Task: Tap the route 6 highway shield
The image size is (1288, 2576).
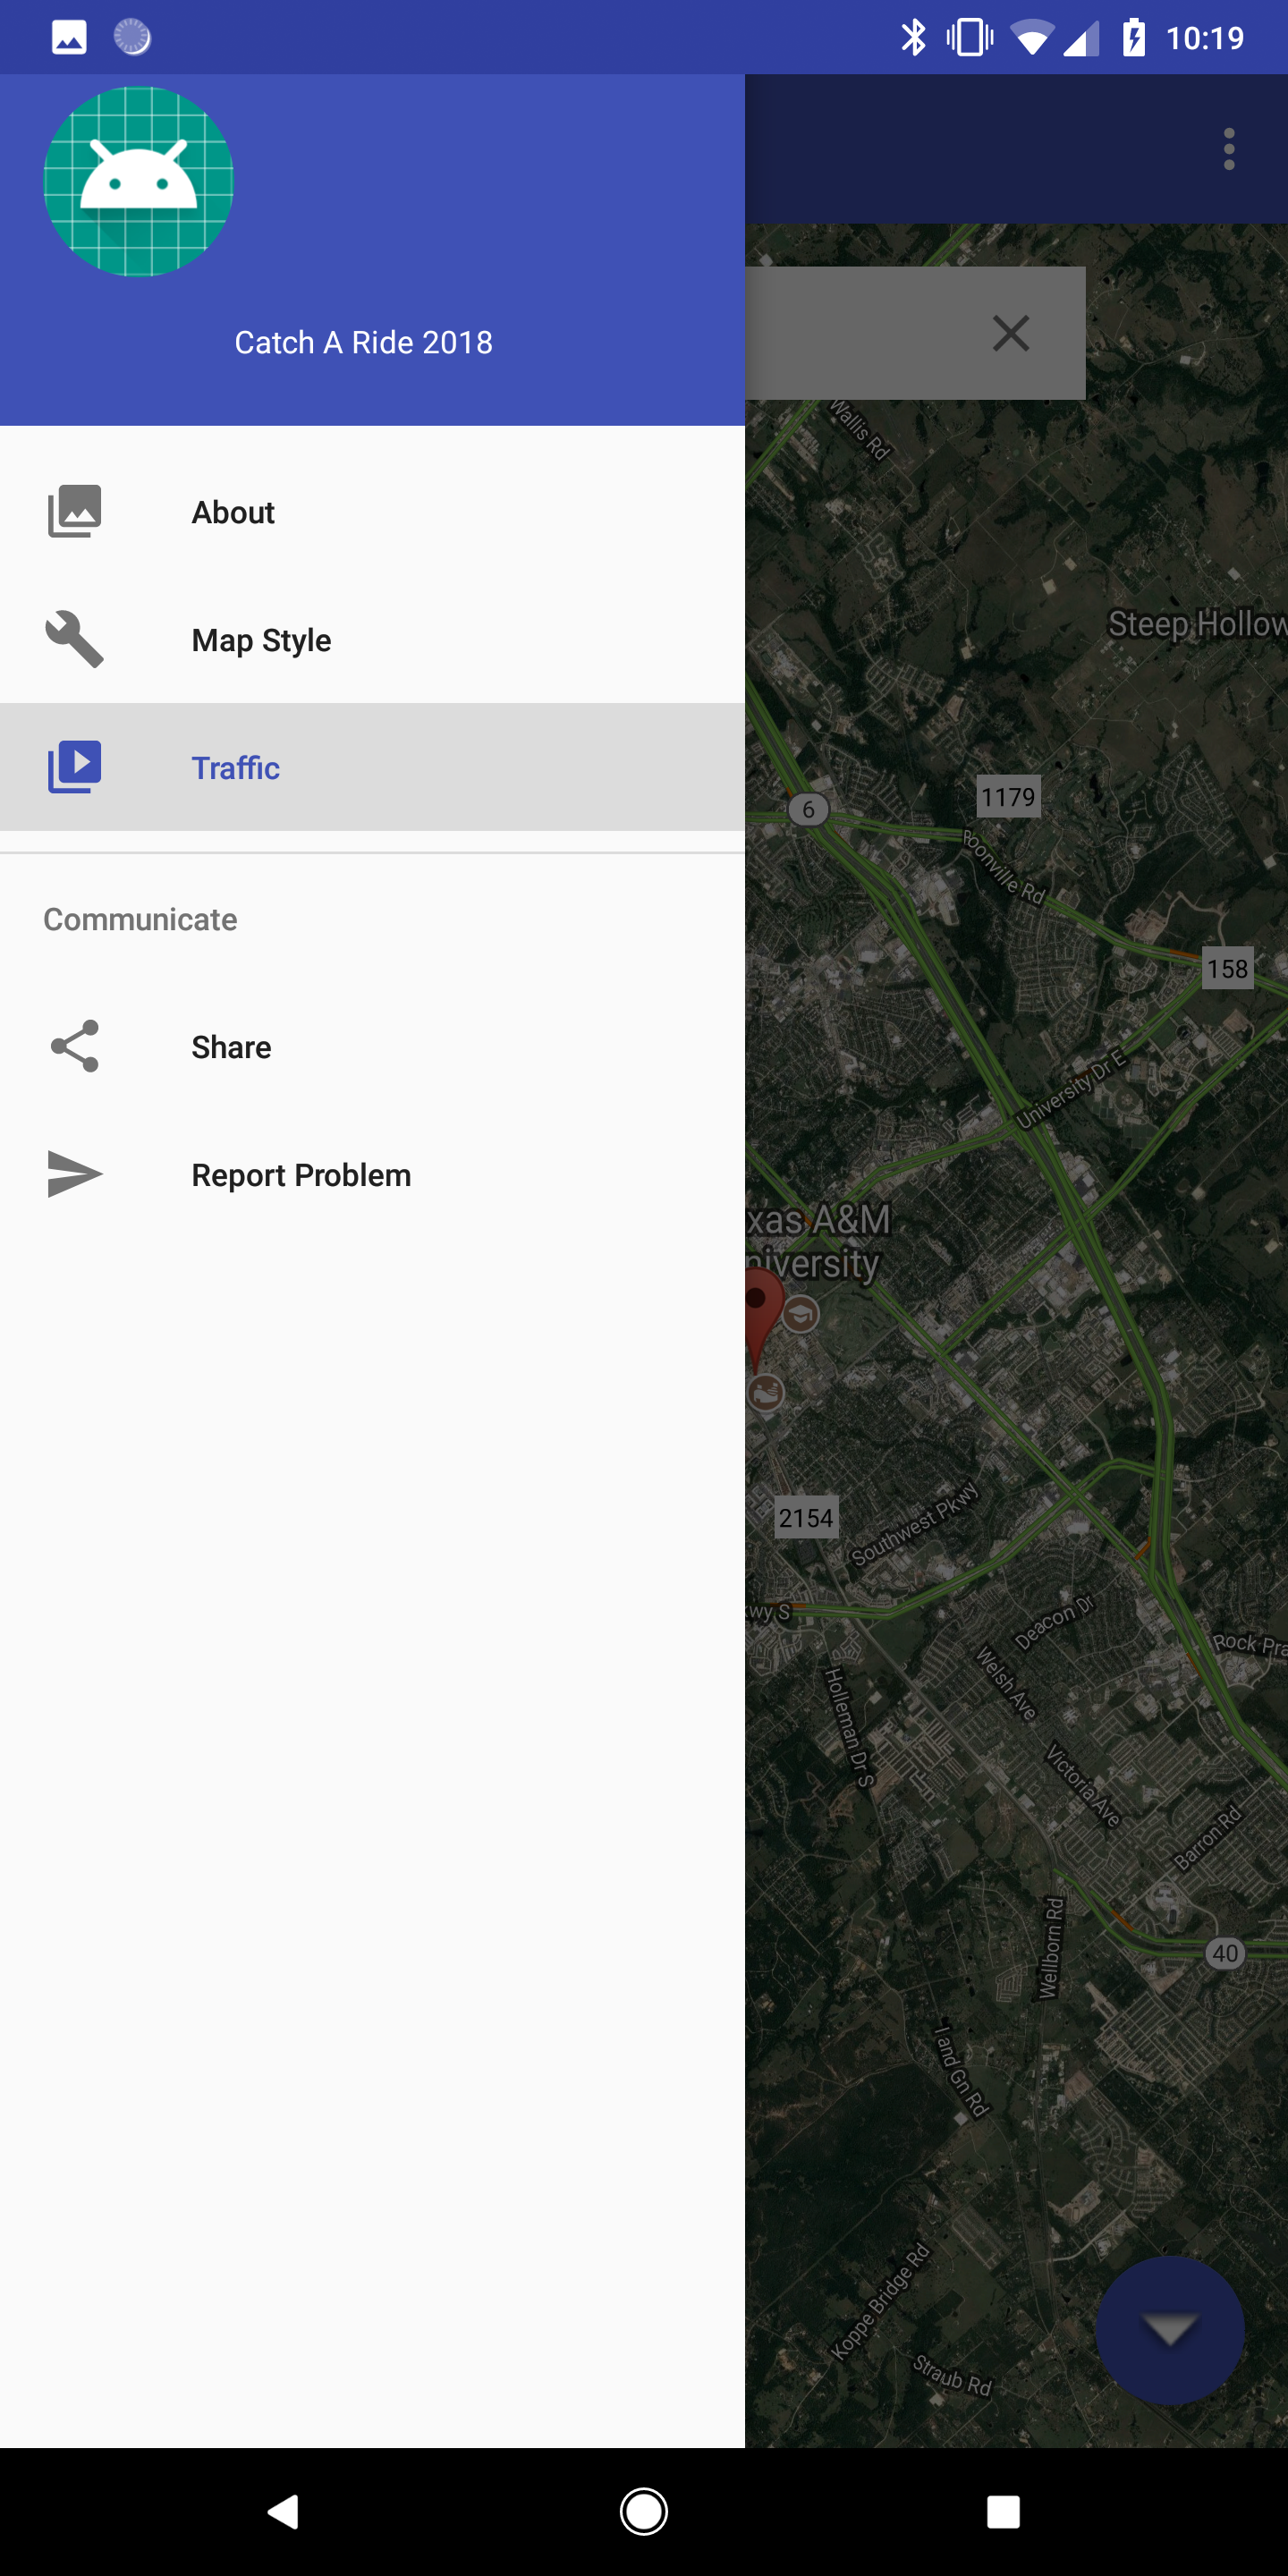Action: (x=808, y=809)
